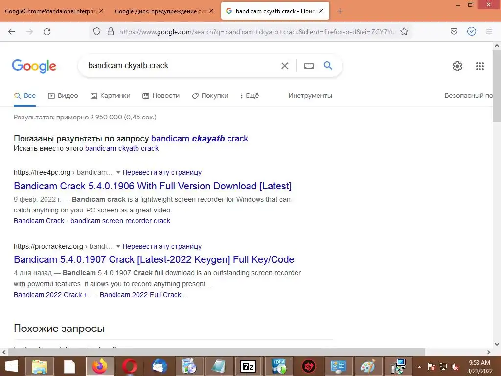This screenshot has width=501, height=376.
Task: Click the vertical scrollbar thumb
Action: click(x=497, y=86)
